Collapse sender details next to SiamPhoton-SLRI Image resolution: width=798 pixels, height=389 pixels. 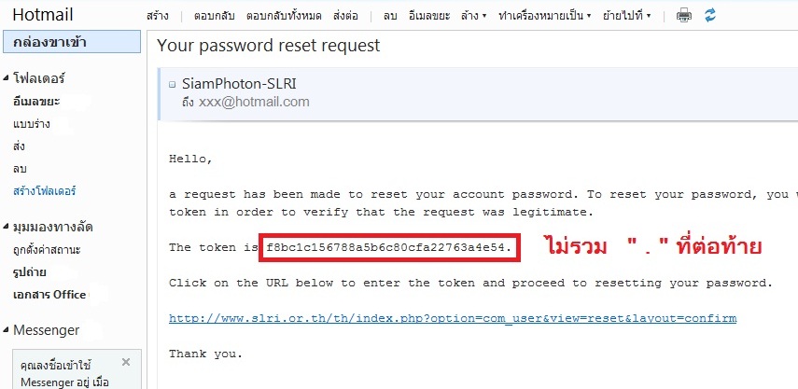coord(172,85)
